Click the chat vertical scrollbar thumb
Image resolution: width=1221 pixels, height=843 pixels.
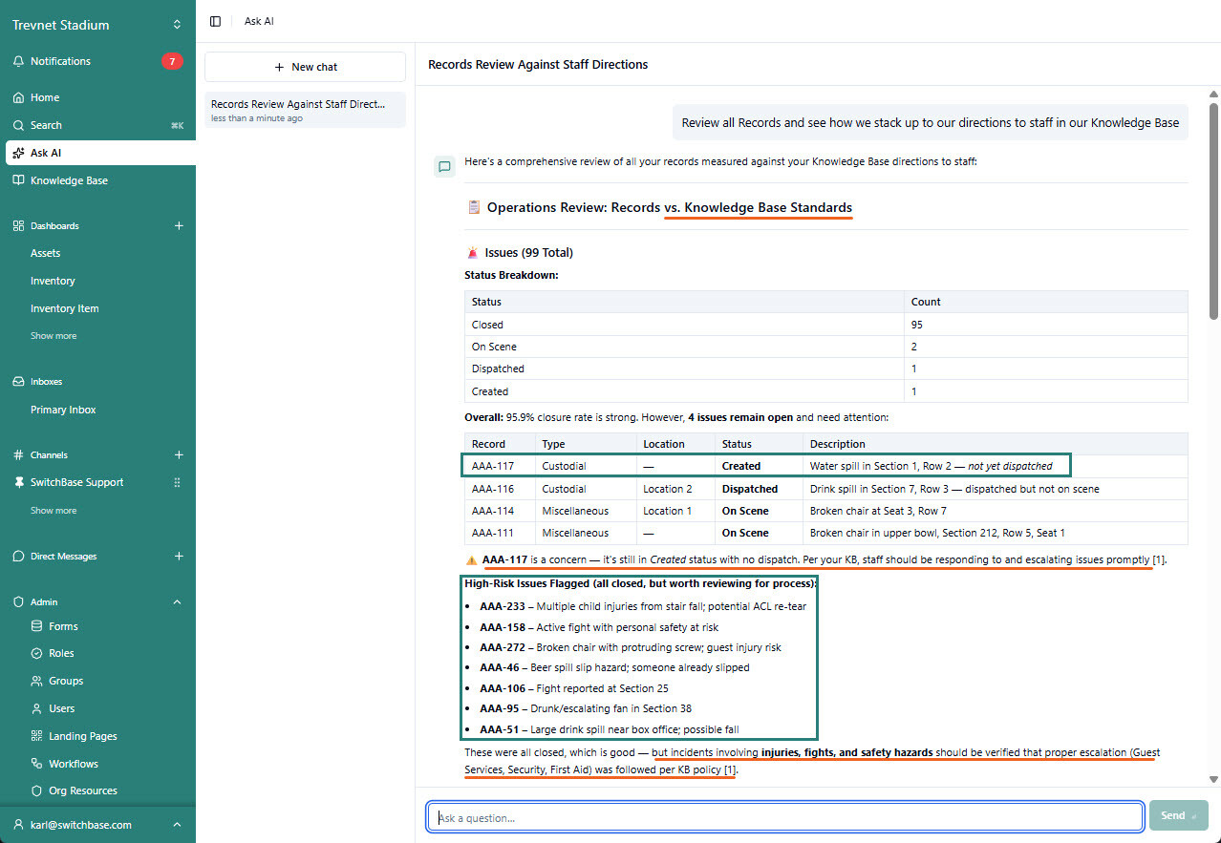click(x=1213, y=210)
